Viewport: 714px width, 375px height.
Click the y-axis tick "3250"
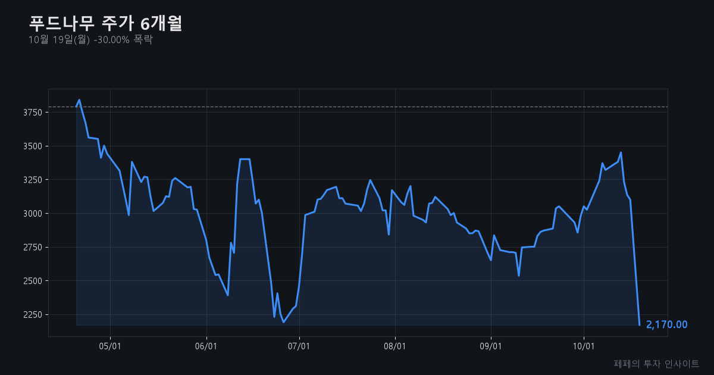pos(33,180)
